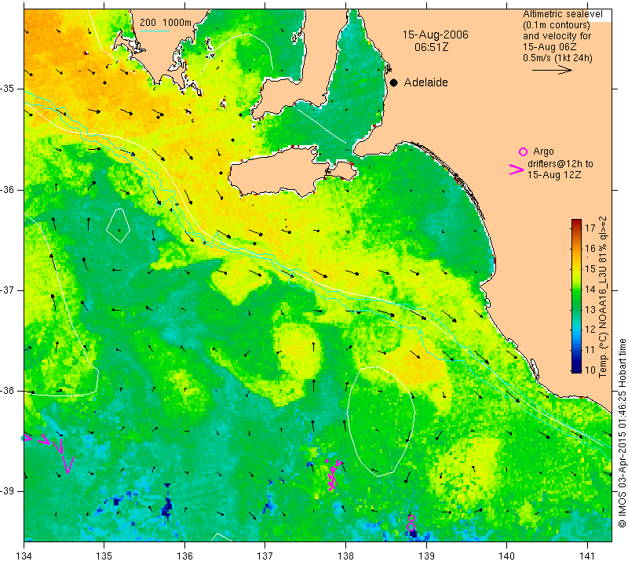628x565 pixels.
Task: Click the magenta Argo circle legend symbol
Action: coord(523,151)
